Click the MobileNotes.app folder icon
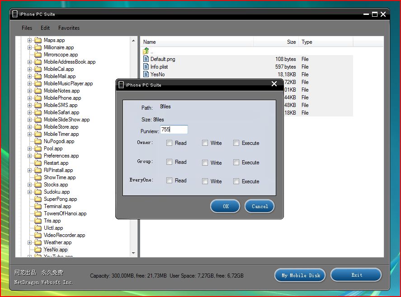The height and width of the screenshot is (297, 401). coord(38,91)
